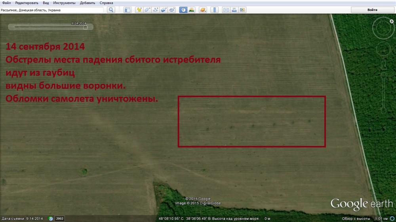Open the Инструменты menu
The image size is (396, 222).
point(64,3)
